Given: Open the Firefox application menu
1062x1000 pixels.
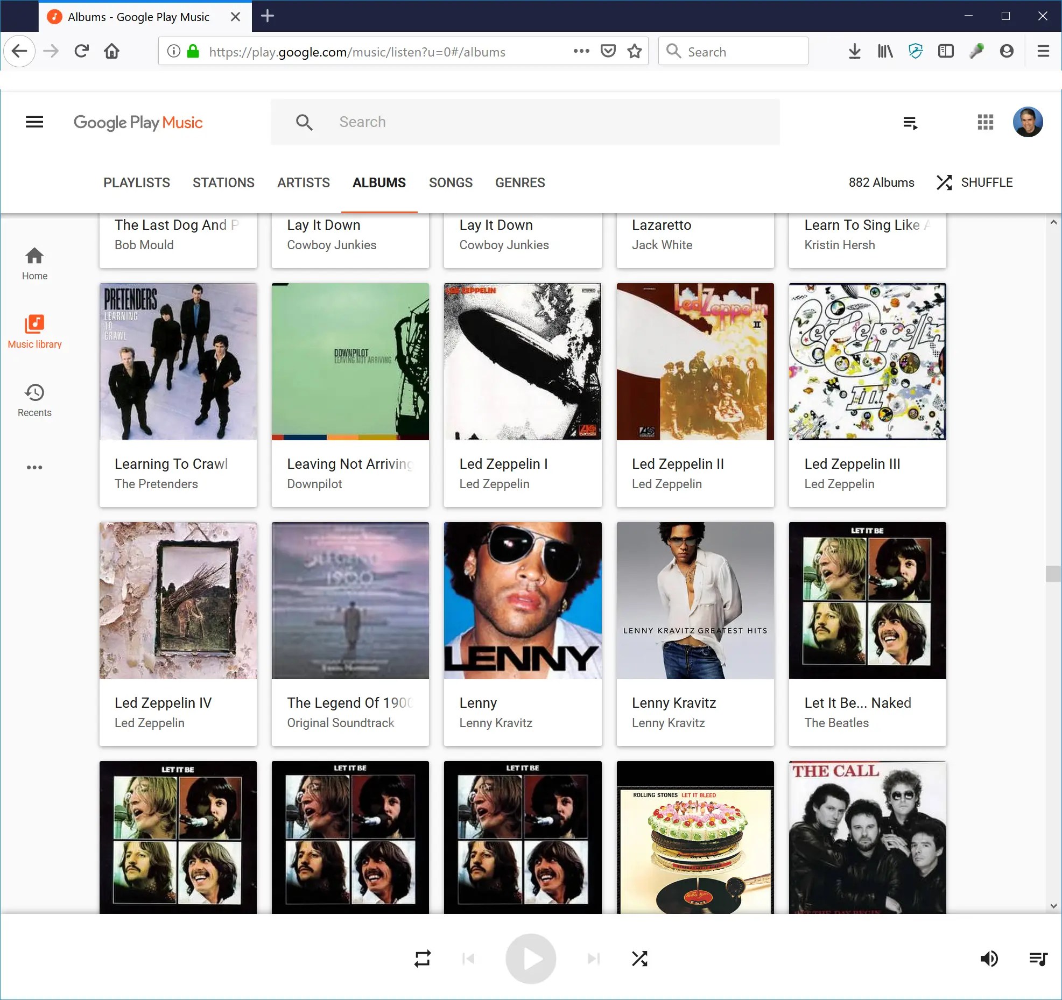Looking at the screenshot, I should point(1043,51).
